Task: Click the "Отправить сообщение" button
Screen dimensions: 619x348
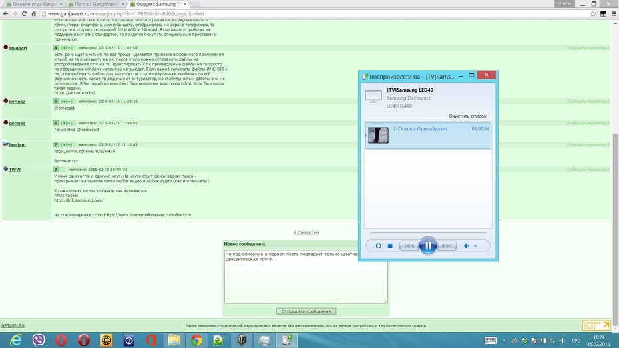Action: click(306, 311)
